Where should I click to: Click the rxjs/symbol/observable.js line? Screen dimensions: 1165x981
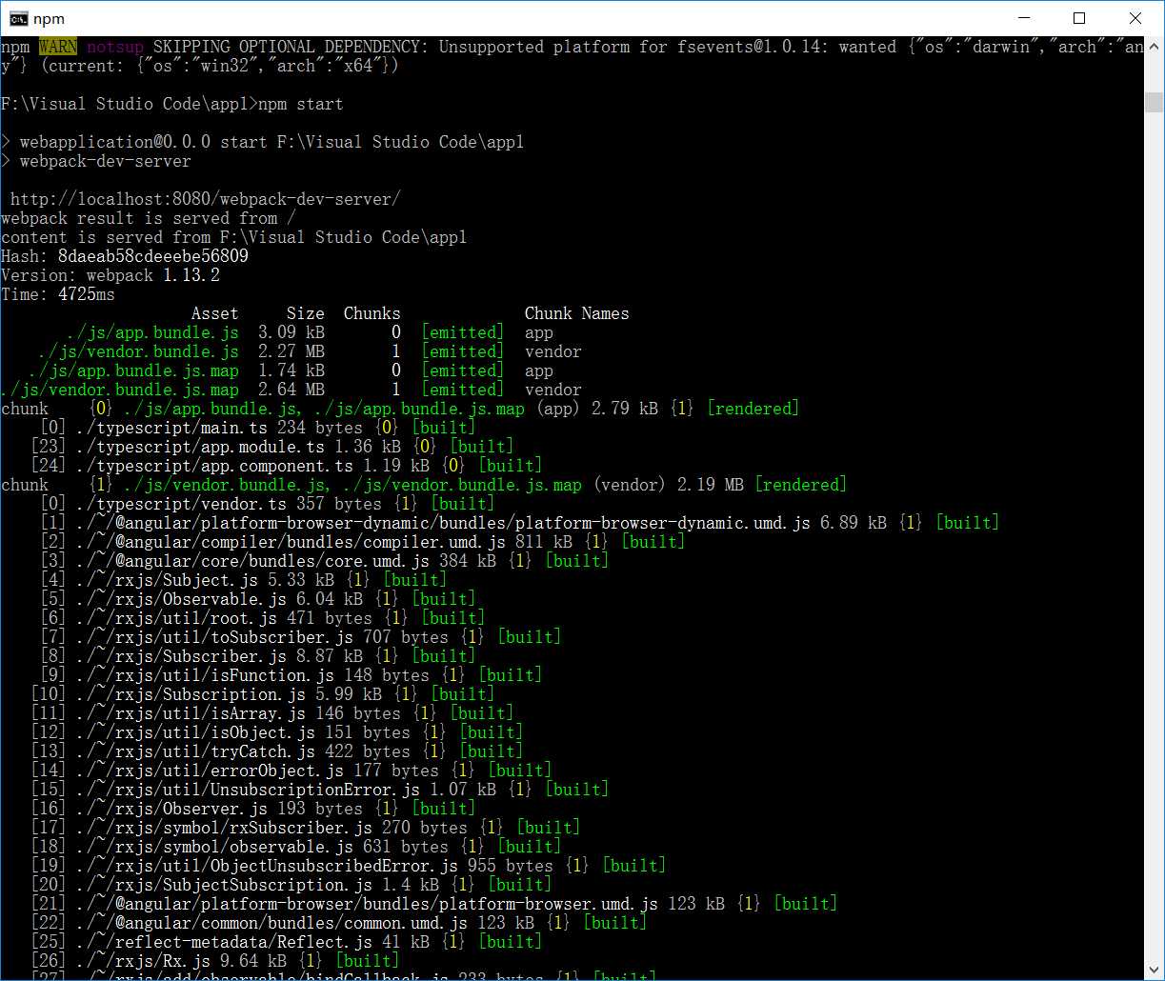295,847
